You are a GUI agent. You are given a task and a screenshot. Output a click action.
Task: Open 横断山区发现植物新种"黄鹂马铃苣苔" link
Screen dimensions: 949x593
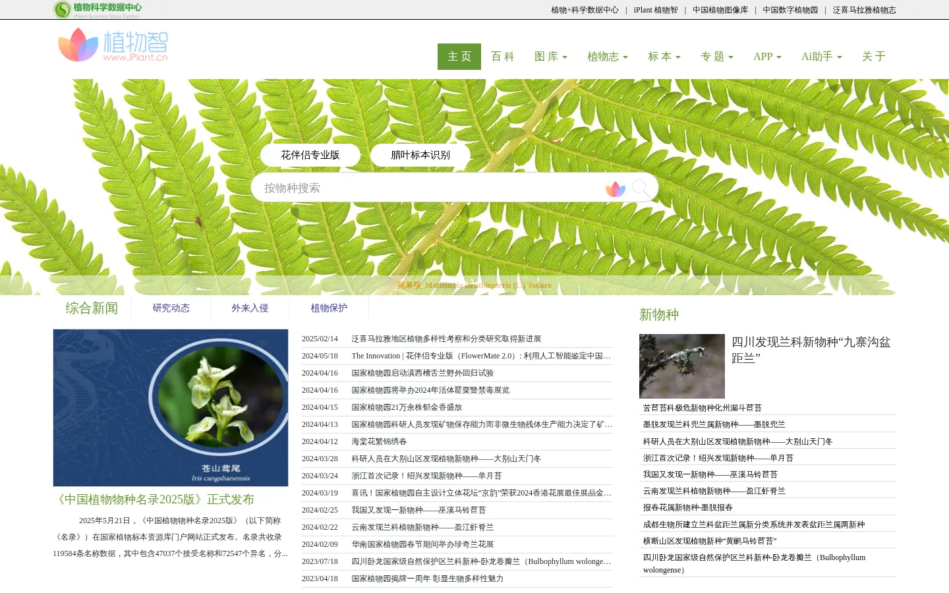pos(710,541)
